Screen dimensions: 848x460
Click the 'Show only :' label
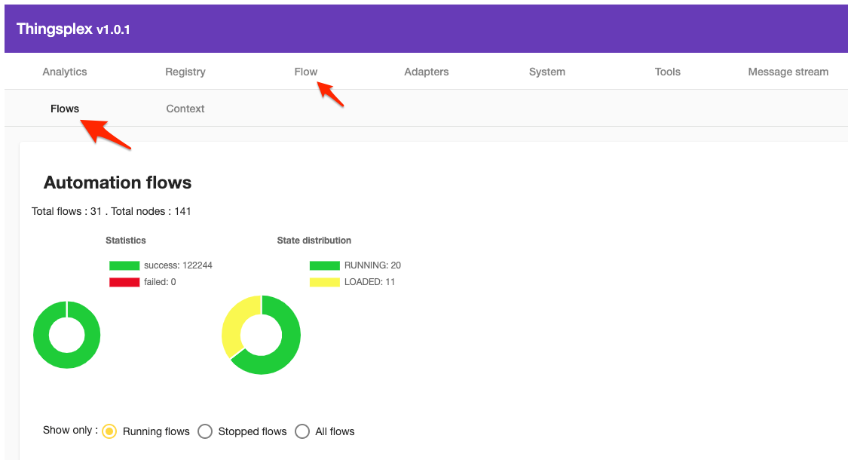[70, 431]
